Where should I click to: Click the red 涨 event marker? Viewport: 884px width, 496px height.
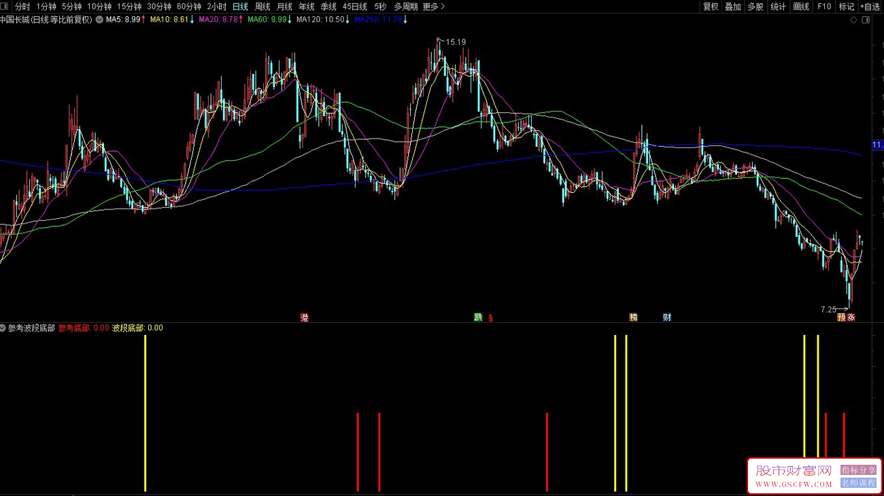(x=851, y=317)
